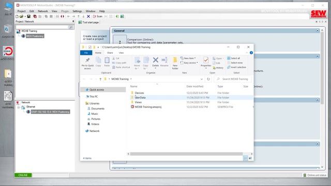The width and height of the screenshot is (331, 186).
Task: Click Rename icon in Explorer ribbon
Action: [x=164, y=60]
